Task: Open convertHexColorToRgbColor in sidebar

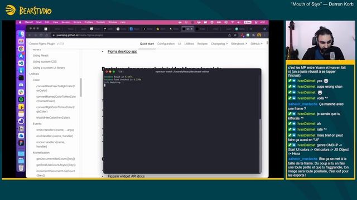Action: click(56, 88)
